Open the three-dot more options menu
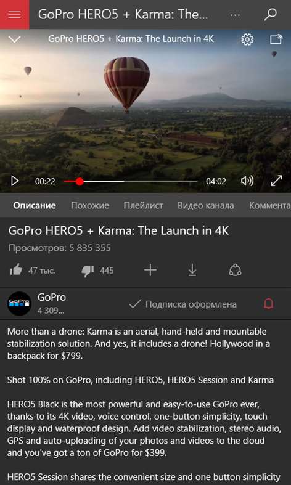 pos(236,15)
